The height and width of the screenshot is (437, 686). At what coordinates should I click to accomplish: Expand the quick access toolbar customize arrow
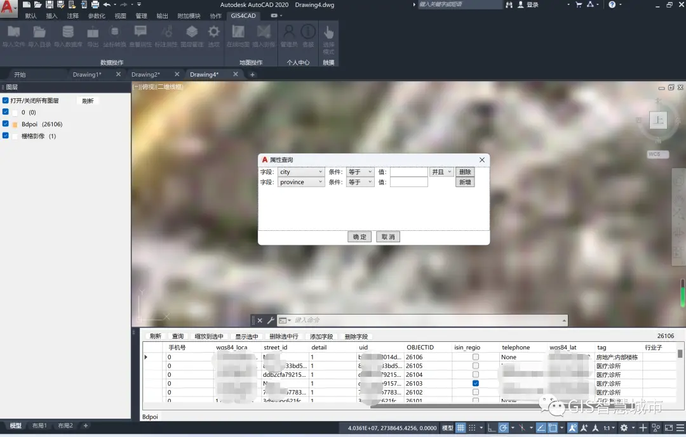(x=139, y=4)
